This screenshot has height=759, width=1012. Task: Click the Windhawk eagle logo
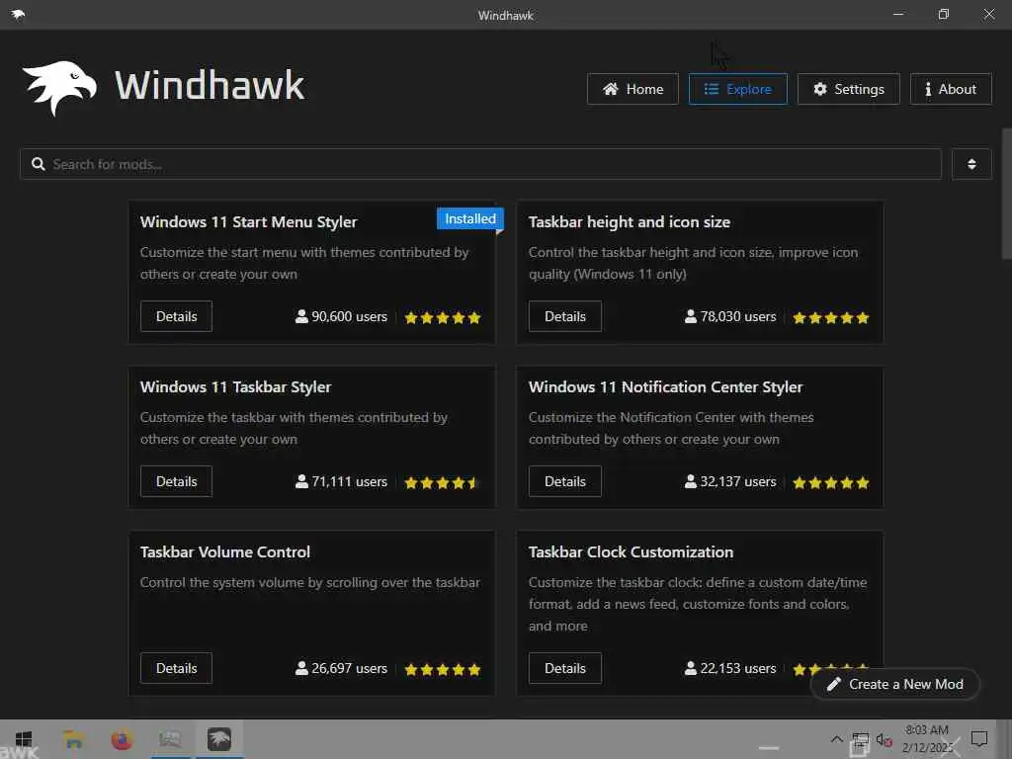(x=59, y=88)
